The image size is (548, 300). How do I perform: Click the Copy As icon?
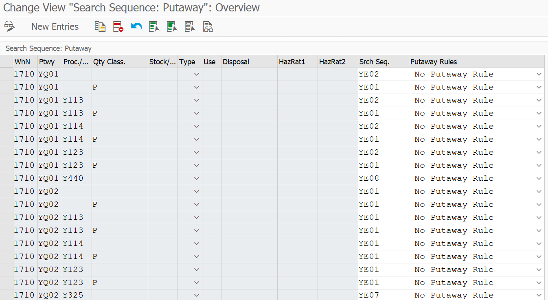[100, 27]
